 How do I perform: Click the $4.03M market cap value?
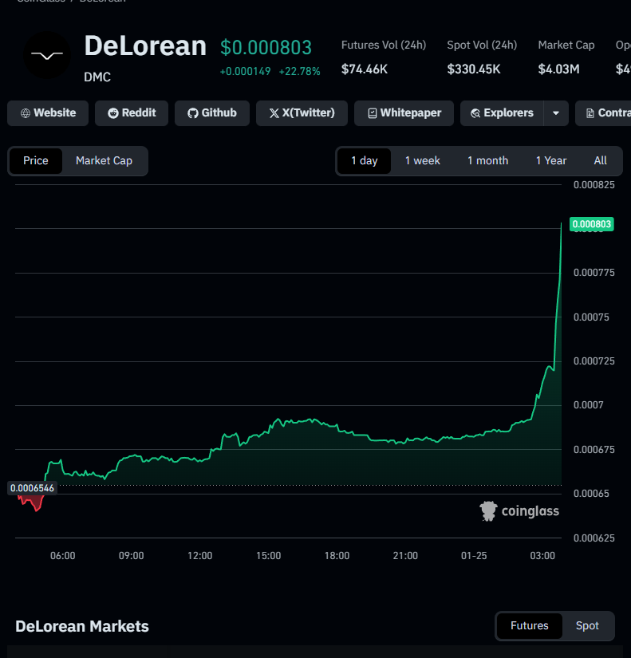pos(558,69)
